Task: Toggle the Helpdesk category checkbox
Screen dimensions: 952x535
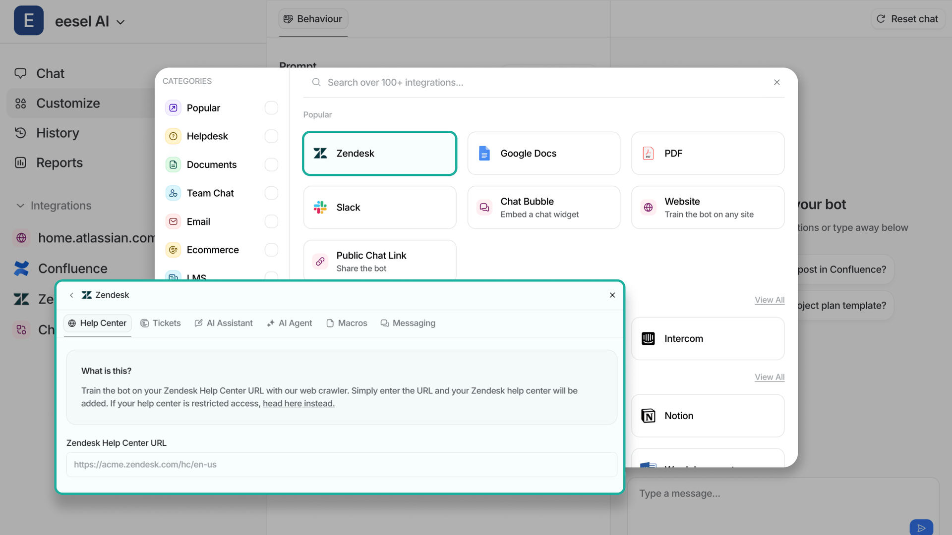Action: (x=271, y=136)
